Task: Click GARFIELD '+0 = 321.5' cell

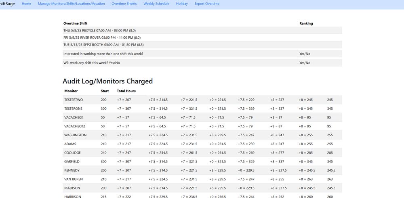Action: (x=218, y=161)
